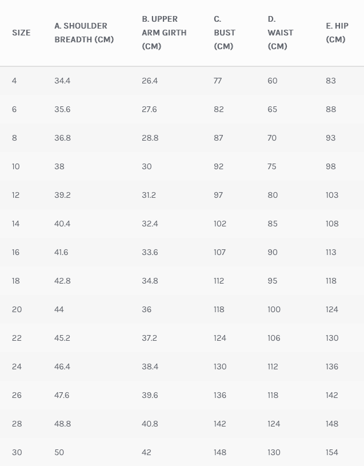Select the size 20 row label
Image resolution: width=364 pixels, height=466 pixels.
(17, 309)
